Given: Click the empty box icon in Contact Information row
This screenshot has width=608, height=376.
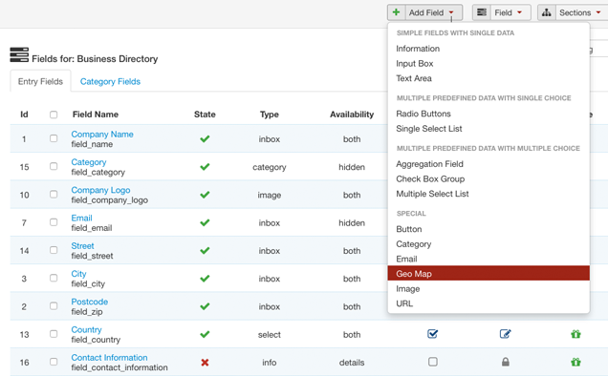Looking at the screenshot, I should [x=433, y=362].
